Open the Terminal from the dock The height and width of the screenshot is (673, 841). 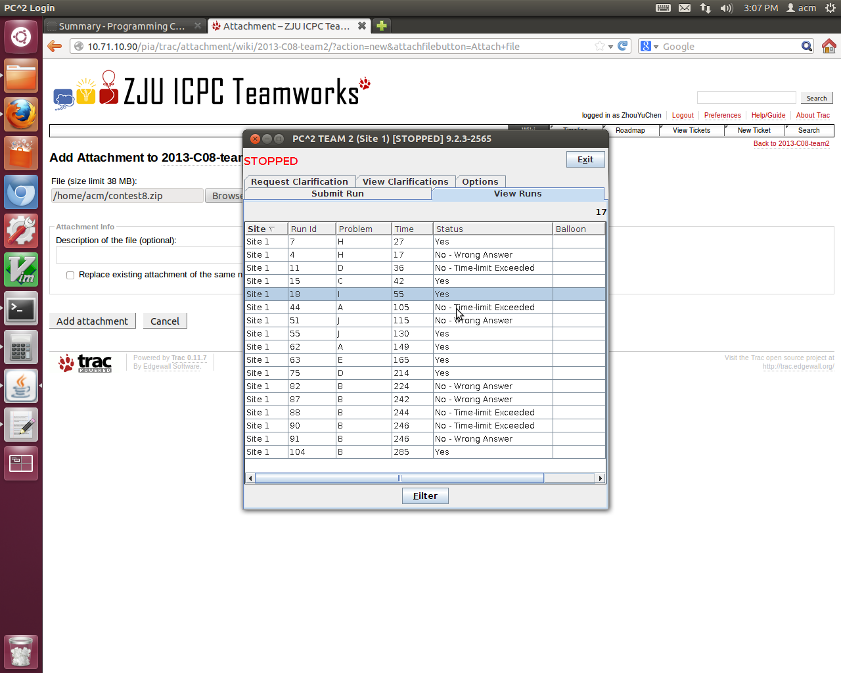point(21,309)
